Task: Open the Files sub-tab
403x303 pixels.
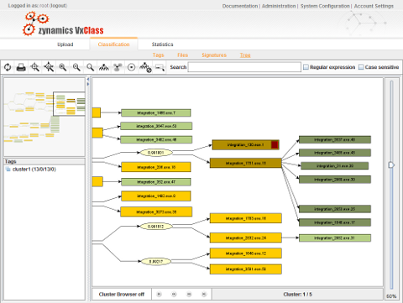Action: tap(182, 55)
